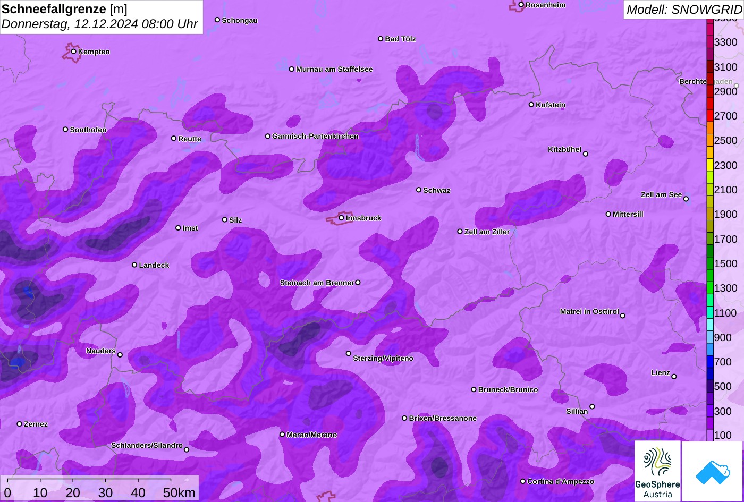Click the Schongau marker dot
This screenshot has height=502, width=744.
[217, 20]
